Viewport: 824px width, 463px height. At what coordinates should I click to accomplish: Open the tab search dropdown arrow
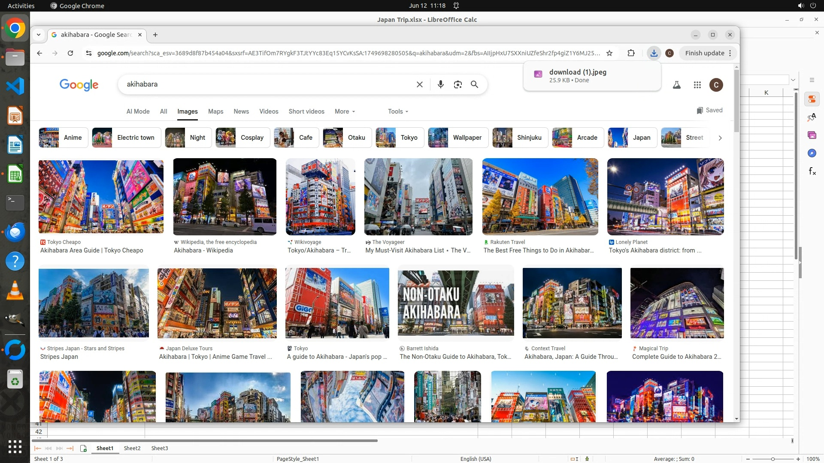39,35
